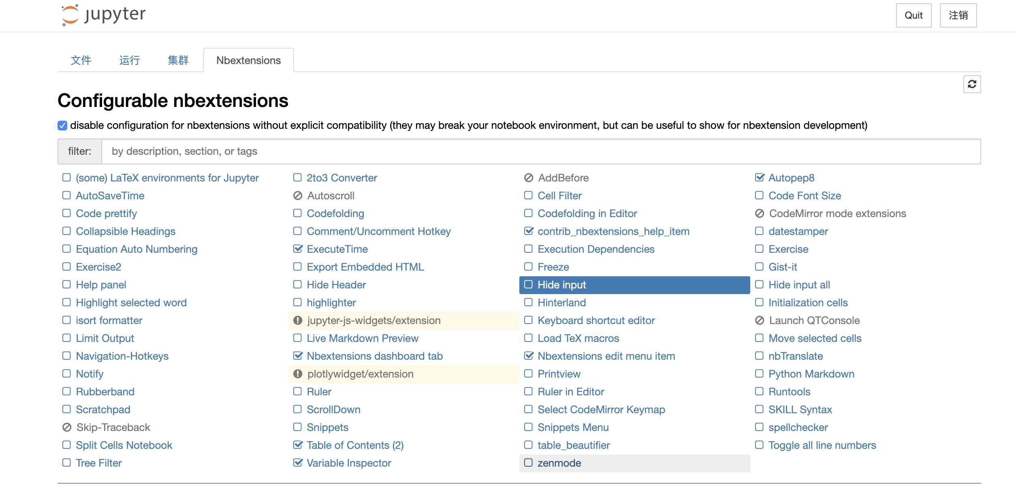The width and height of the screenshot is (1016, 495).
Task: Open the Code prettify extension link
Action: pyautogui.click(x=106, y=213)
